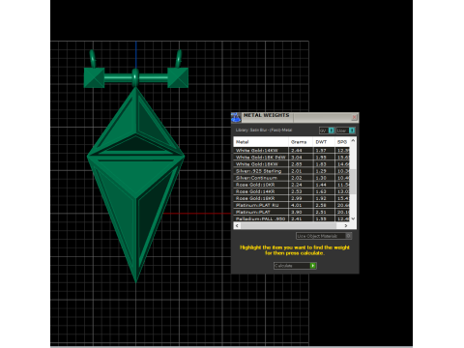Image resolution: width=464 pixels, height=348 pixels.
Task: Click the horizontal scroll left arrow
Action: click(237, 225)
